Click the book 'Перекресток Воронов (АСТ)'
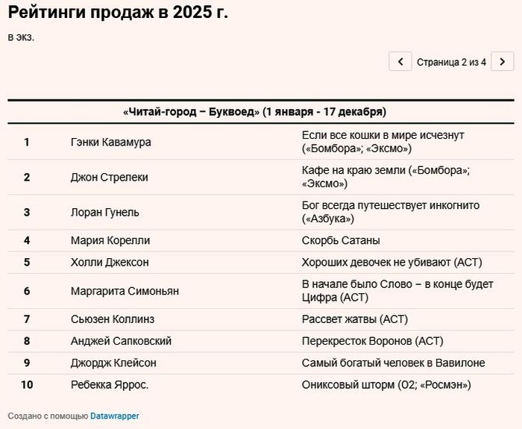Screen dimensions: 522x429 [372, 341]
